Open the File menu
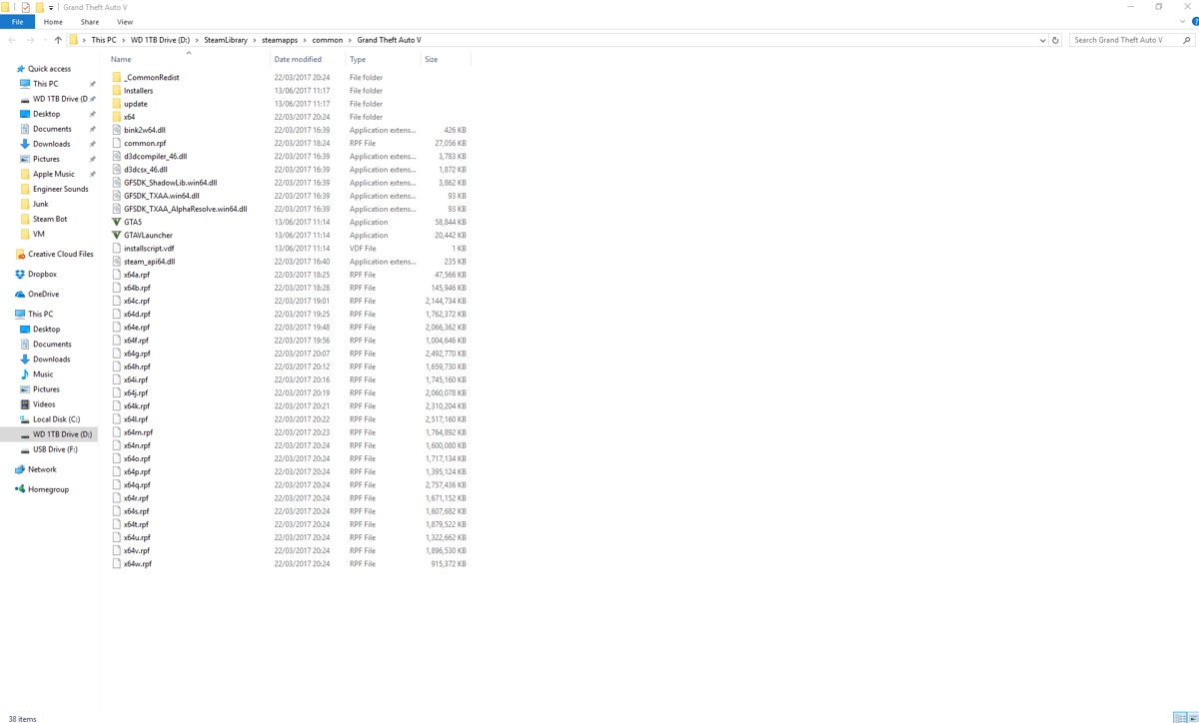Image resolution: width=1199 pixels, height=723 pixels. point(17,21)
